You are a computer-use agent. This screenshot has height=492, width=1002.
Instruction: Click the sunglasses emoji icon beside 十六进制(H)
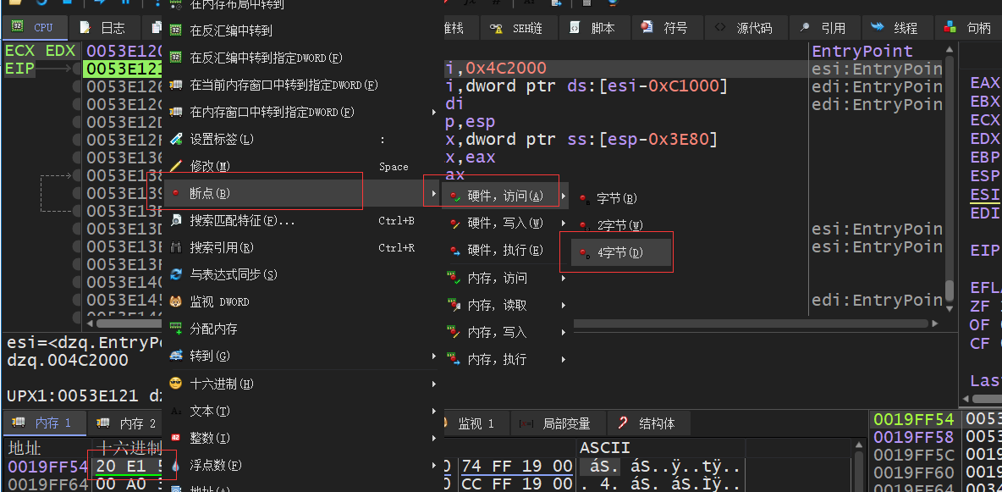pyautogui.click(x=176, y=384)
